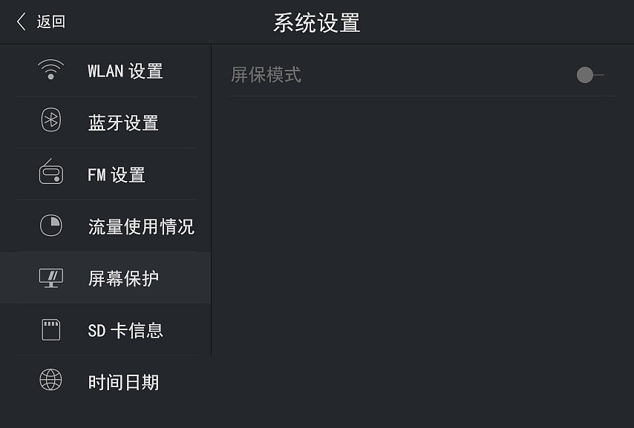Tap the globe icon beside 时间日期
The image size is (634, 428).
pyautogui.click(x=50, y=381)
